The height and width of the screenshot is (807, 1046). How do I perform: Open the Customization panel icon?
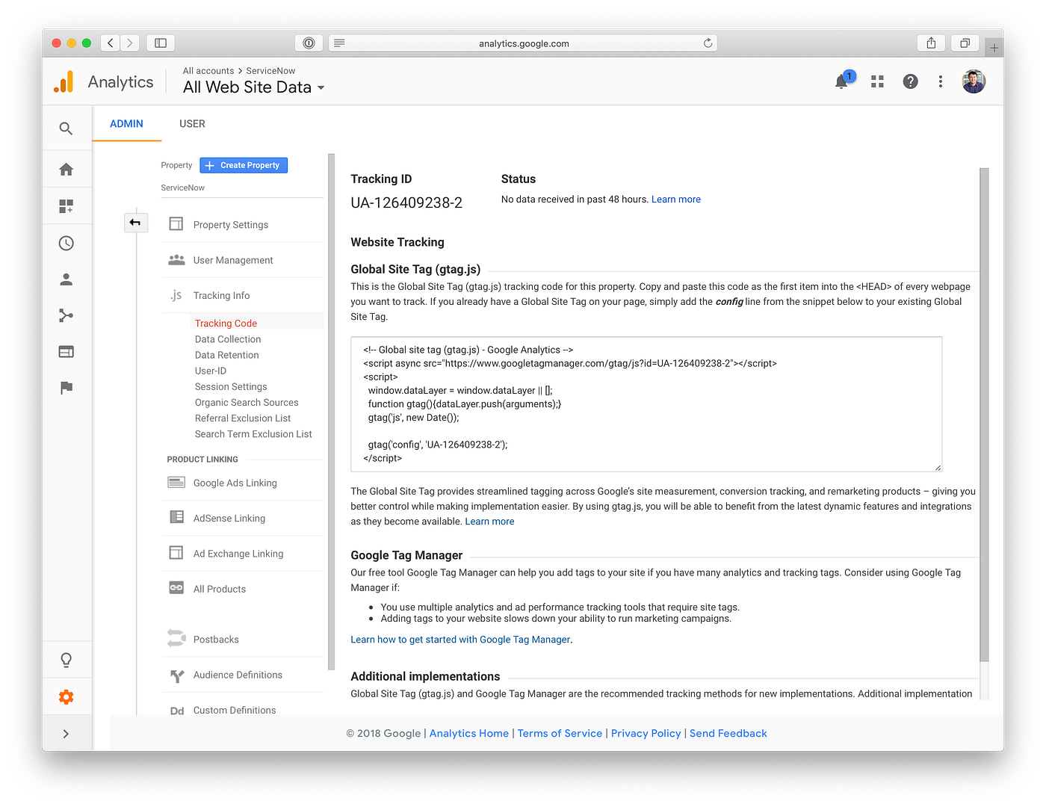click(x=66, y=205)
